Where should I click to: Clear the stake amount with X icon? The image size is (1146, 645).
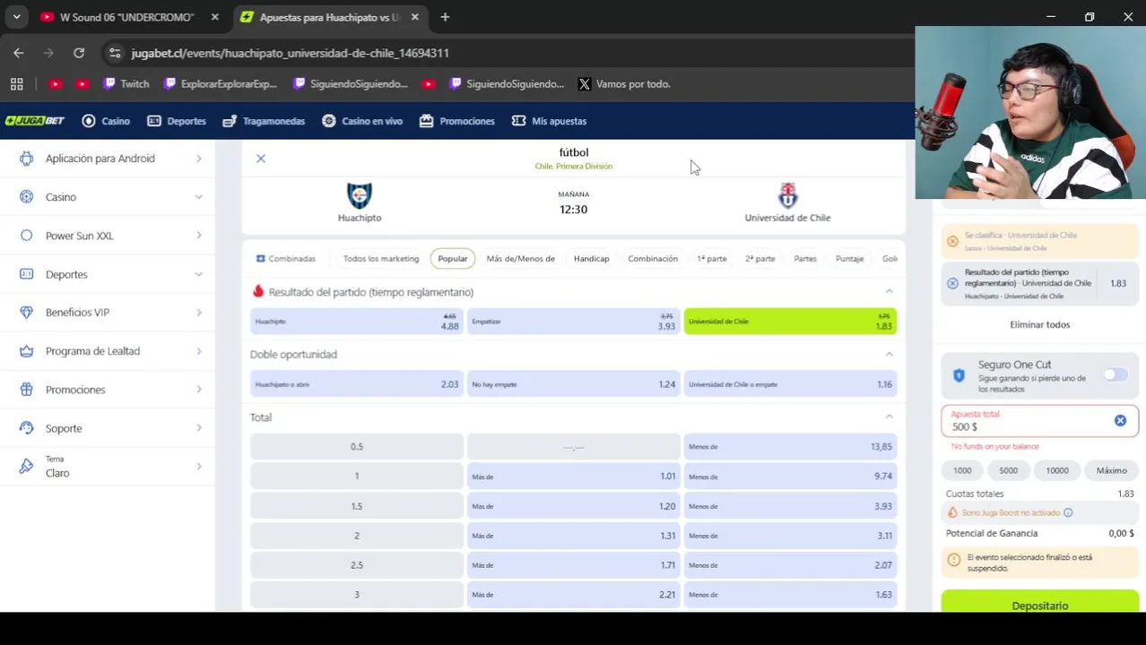pyautogui.click(x=1120, y=421)
